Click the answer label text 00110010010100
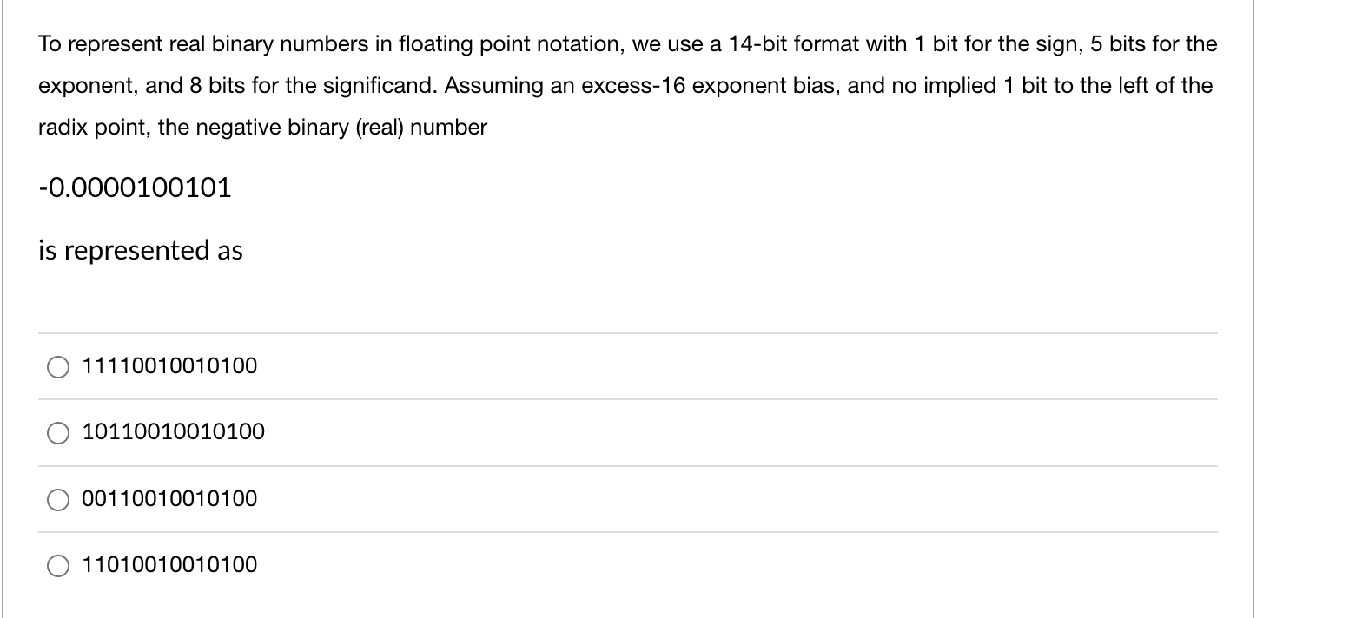Screen dimensions: 1369x618 [x=169, y=499]
